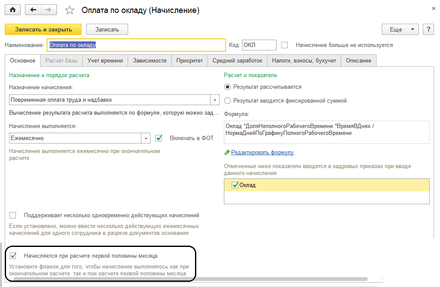Image resolution: width=440 pixels, height=287 pixels.
Task: Open help with the question mark button
Action: point(428,29)
